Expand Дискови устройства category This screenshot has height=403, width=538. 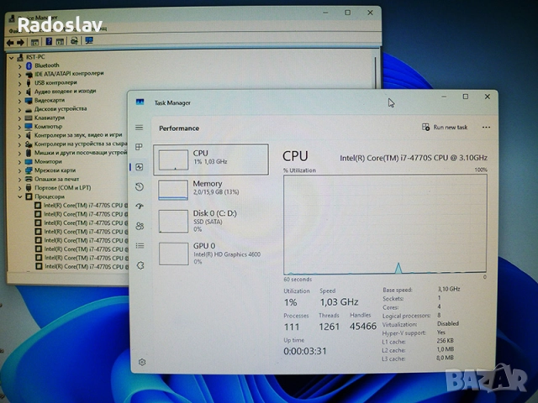pyautogui.click(x=19, y=110)
